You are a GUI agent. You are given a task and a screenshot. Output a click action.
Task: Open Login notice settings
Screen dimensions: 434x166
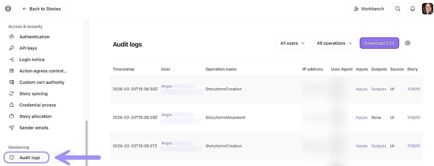coord(32,60)
